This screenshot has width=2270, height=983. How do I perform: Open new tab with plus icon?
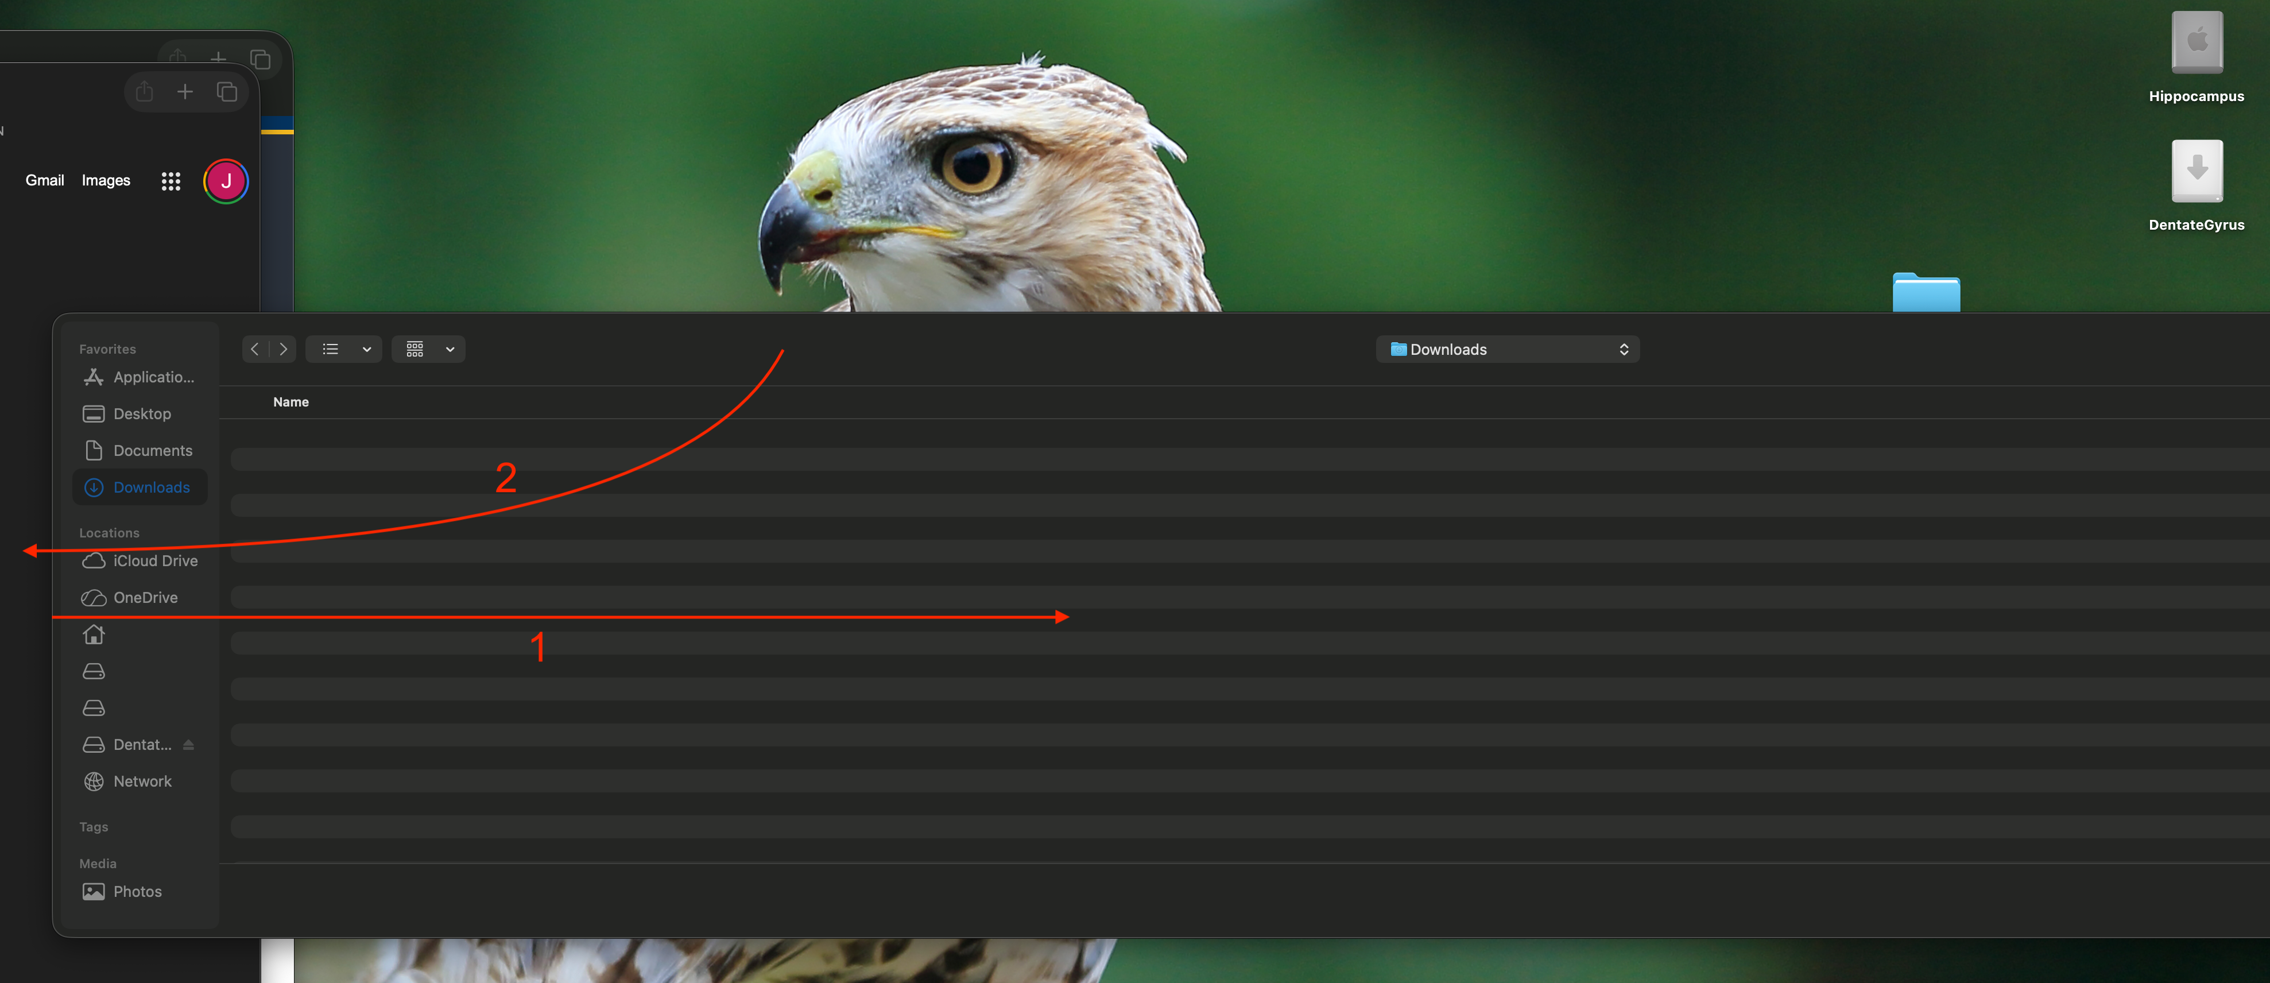(185, 92)
